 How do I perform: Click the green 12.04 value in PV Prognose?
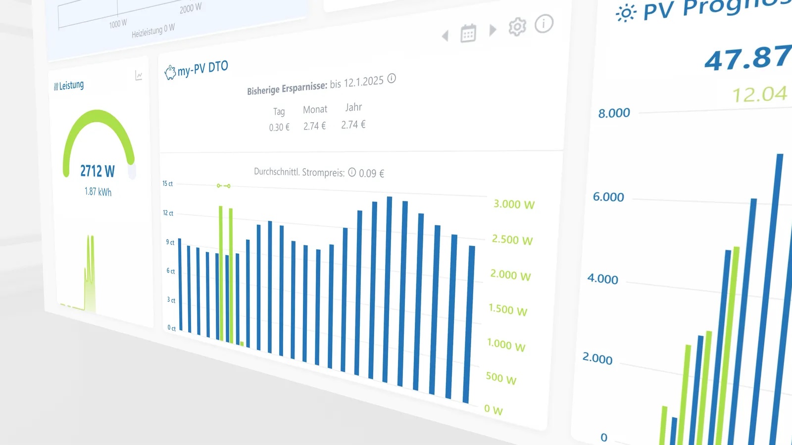point(760,94)
